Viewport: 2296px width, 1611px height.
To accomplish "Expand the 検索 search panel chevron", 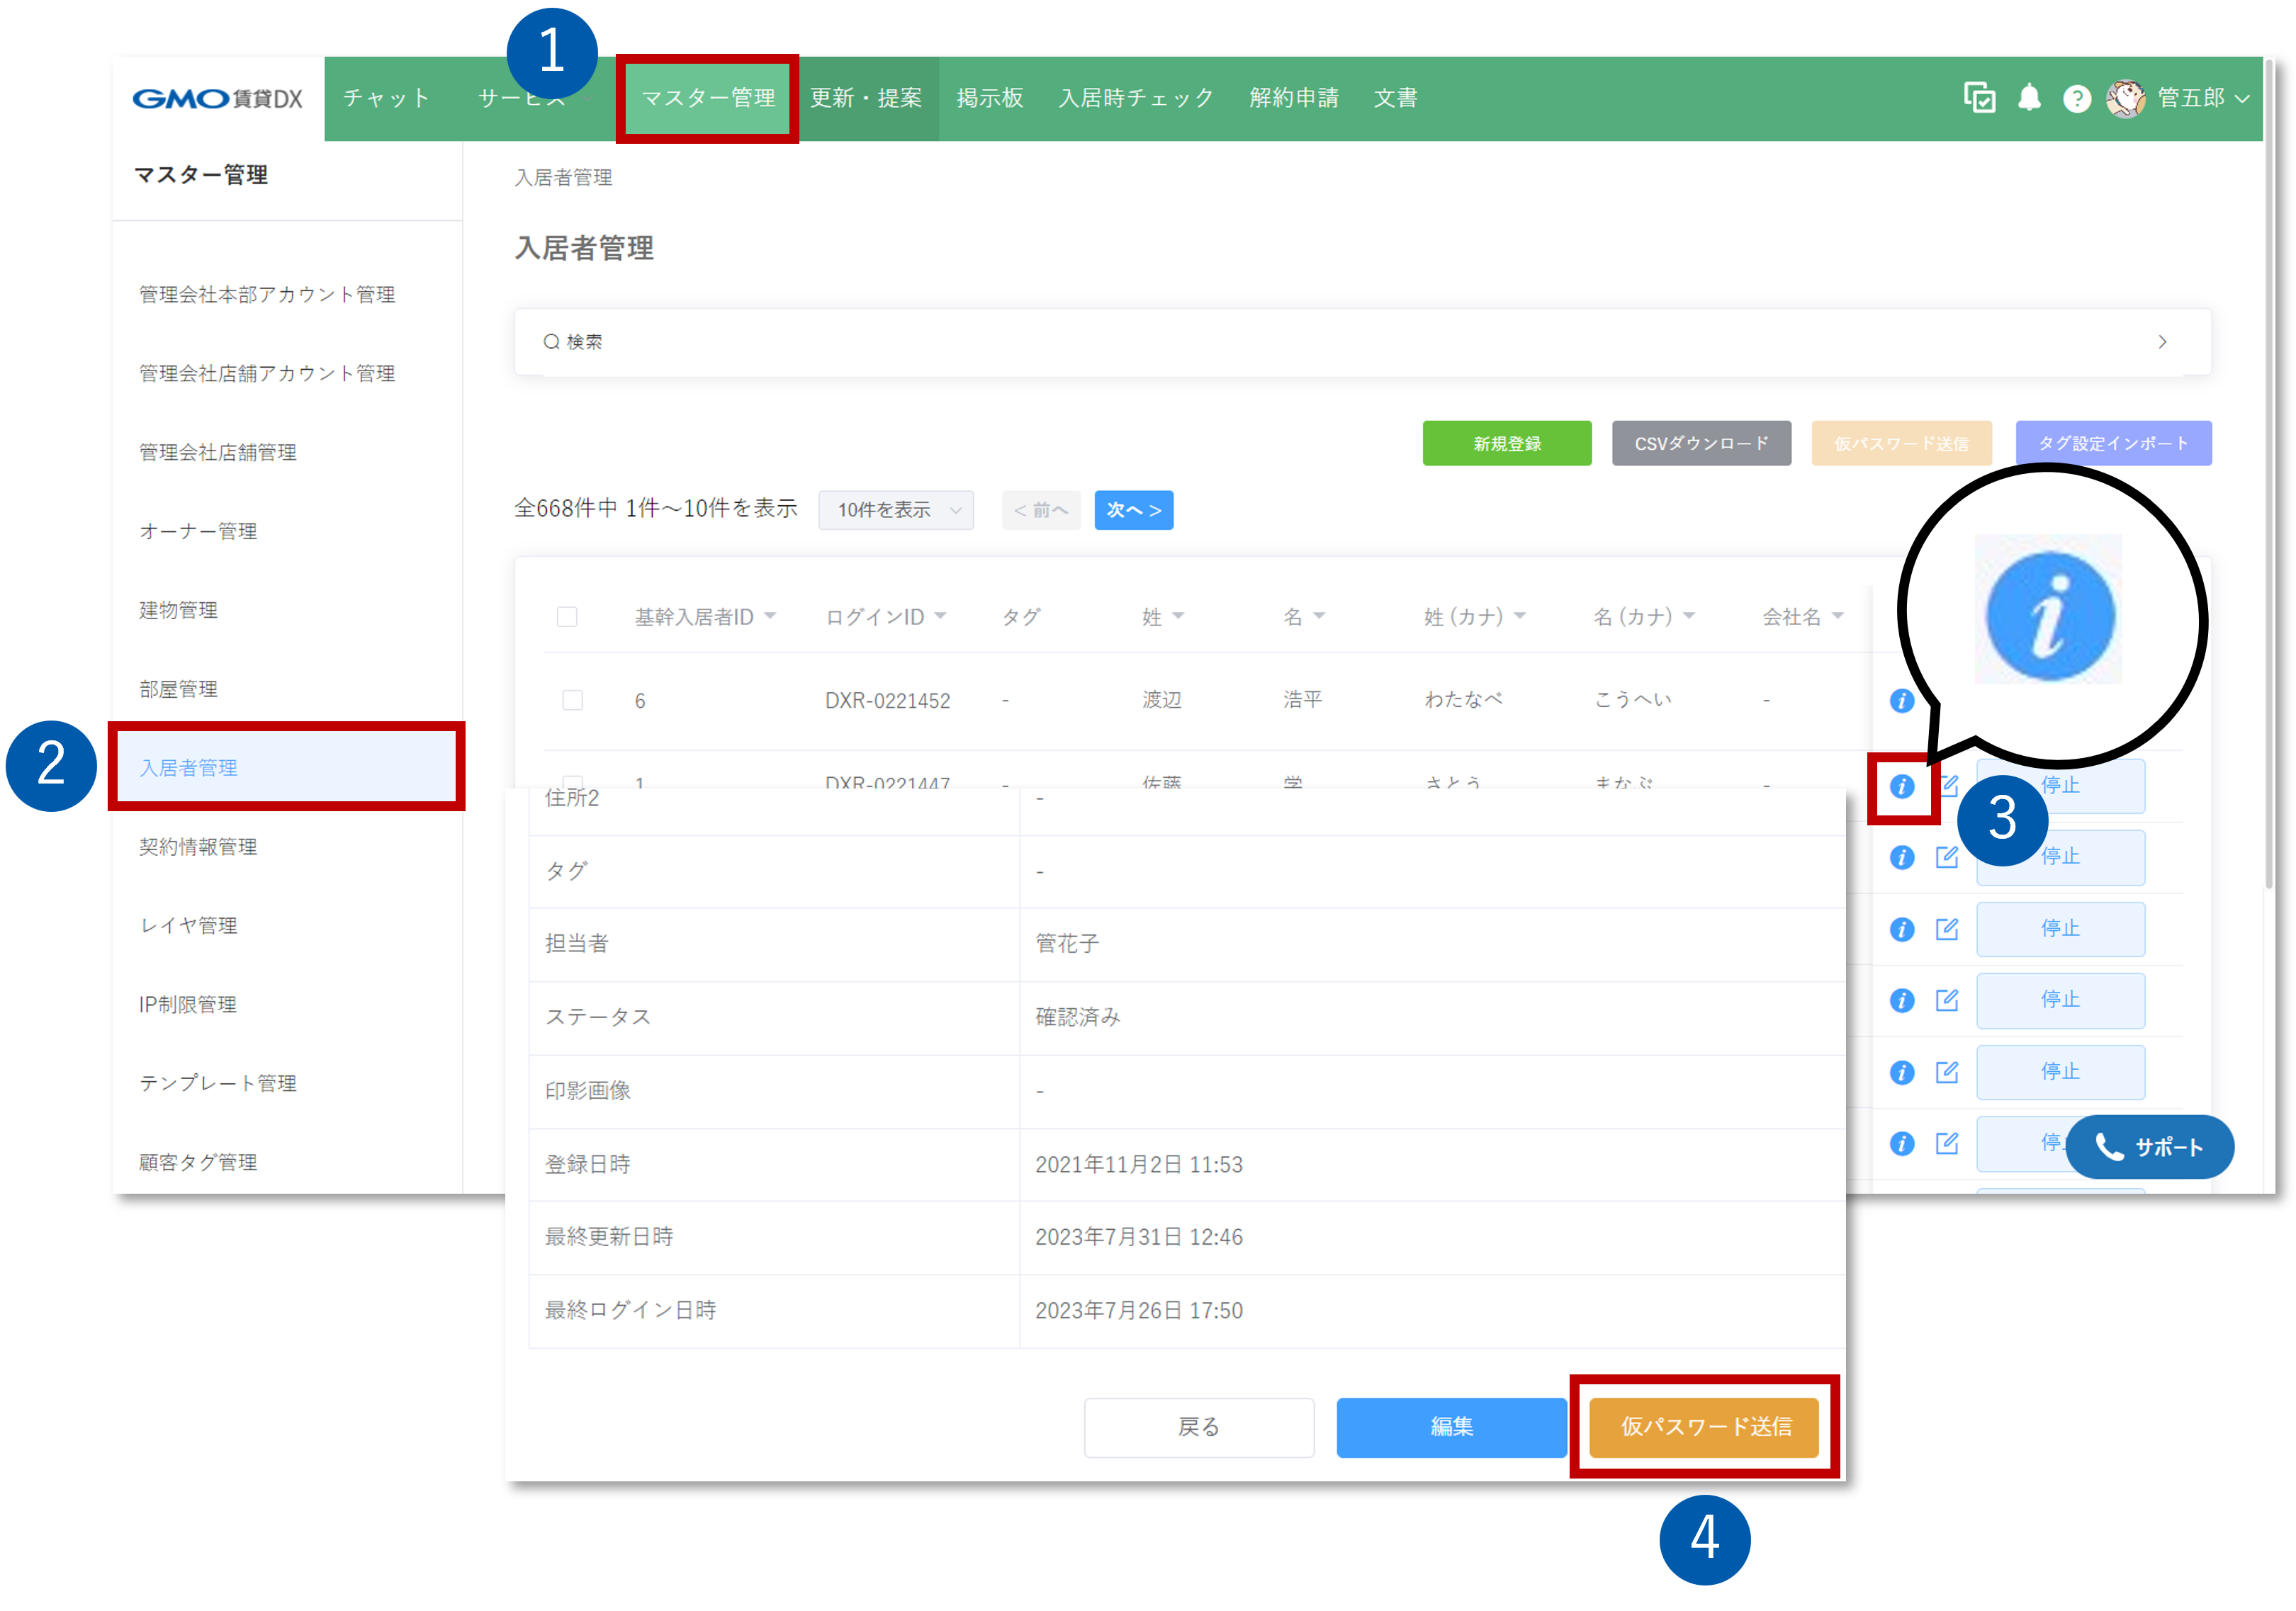I will tap(2162, 342).
